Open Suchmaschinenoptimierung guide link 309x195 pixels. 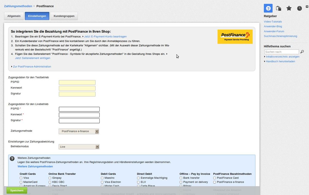[x=280, y=36]
